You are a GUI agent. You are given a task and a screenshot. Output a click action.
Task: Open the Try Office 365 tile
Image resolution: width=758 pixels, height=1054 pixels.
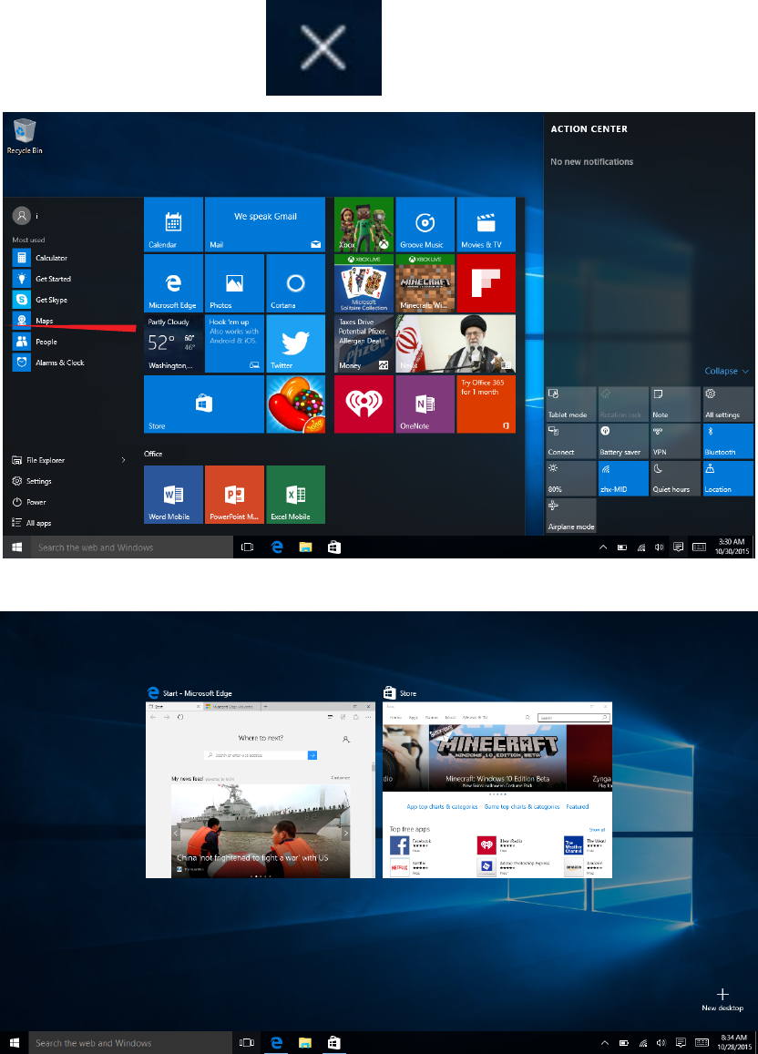(486, 404)
